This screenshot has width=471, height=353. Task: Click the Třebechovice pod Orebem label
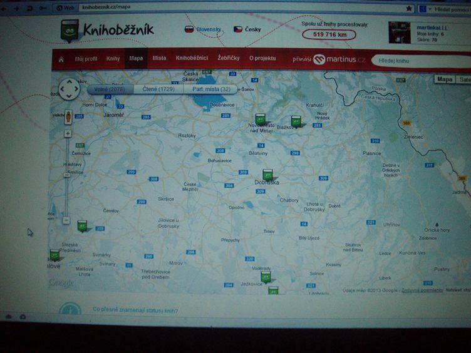click(x=155, y=274)
